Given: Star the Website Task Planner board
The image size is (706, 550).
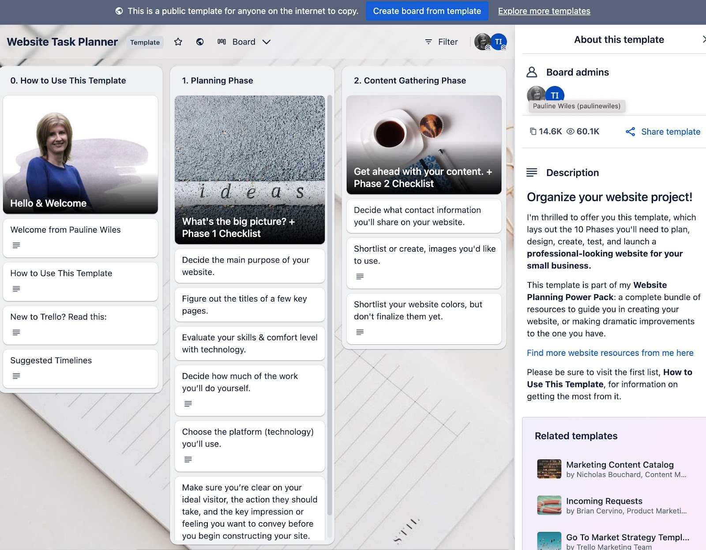Looking at the screenshot, I should [178, 42].
